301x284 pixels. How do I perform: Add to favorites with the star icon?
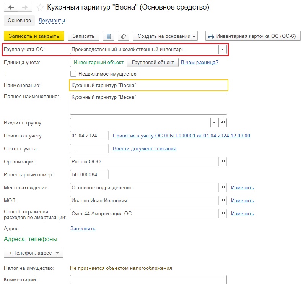(40, 8)
